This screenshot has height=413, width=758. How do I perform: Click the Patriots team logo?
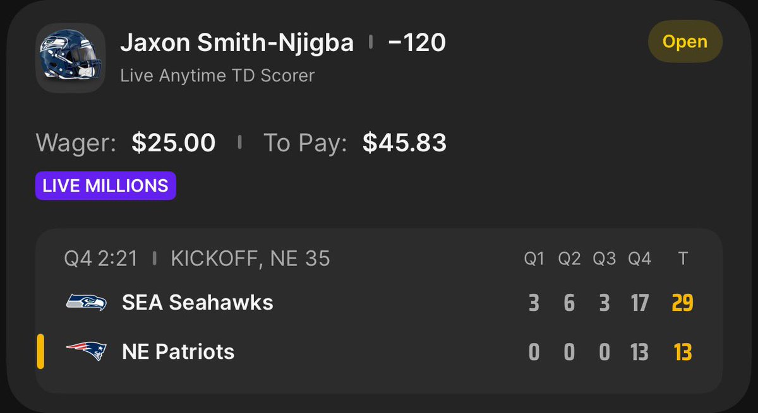(x=87, y=351)
